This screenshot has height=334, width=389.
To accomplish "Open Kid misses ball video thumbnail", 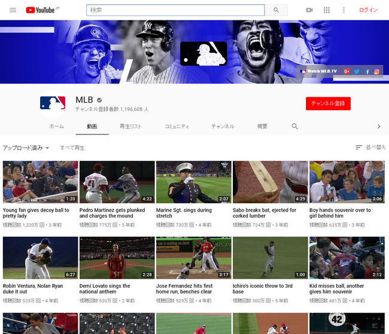I will [x=347, y=258].
